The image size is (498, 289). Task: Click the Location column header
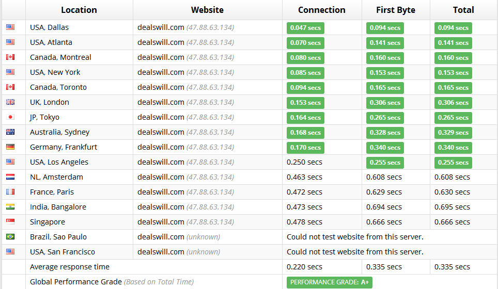pyautogui.click(x=79, y=10)
